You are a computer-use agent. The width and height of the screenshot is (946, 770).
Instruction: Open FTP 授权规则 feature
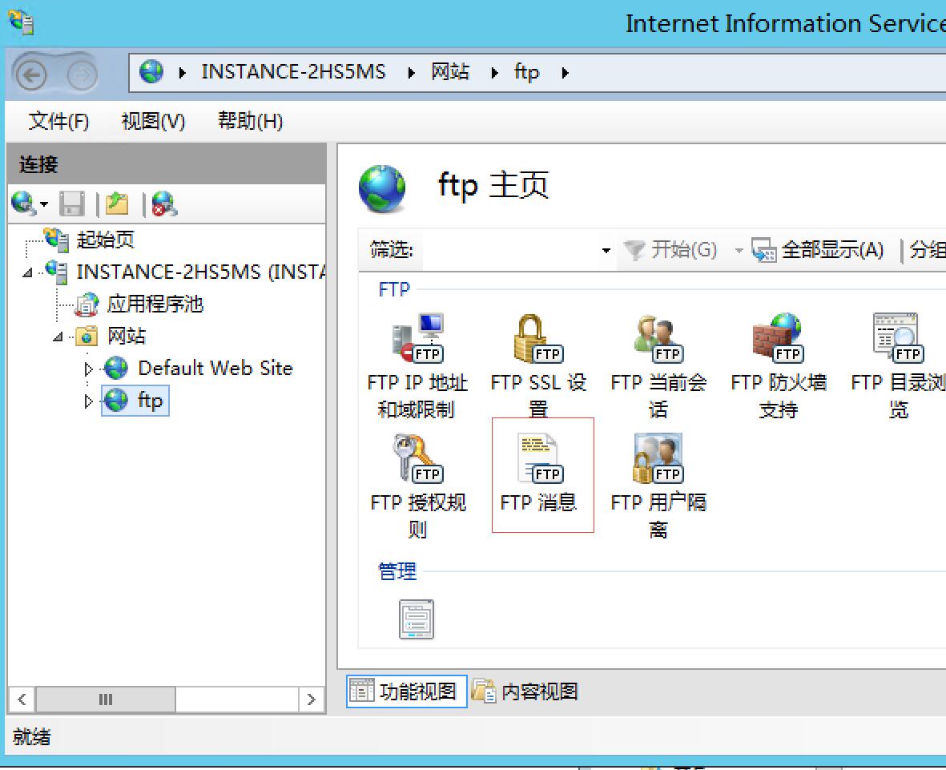point(417,486)
